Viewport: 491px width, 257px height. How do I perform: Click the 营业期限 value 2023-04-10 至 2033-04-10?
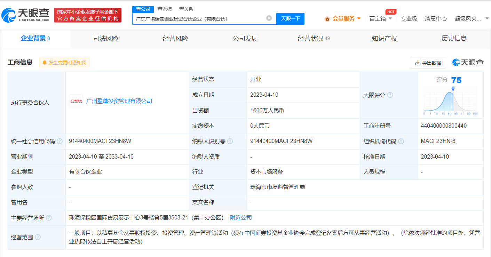pyautogui.click(x=101, y=156)
